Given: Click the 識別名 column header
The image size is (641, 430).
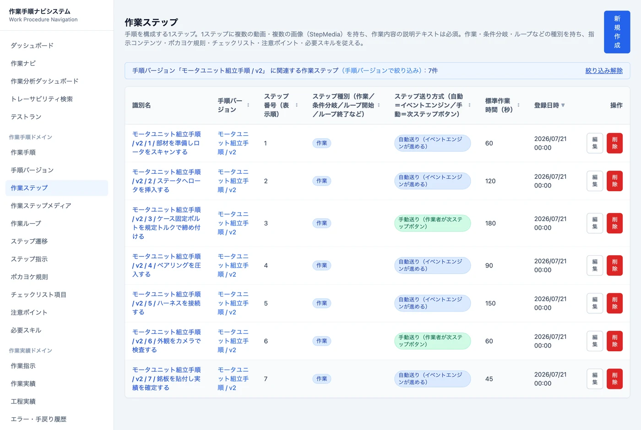Looking at the screenshot, I should pyautogui.click(x=141, y=105).
